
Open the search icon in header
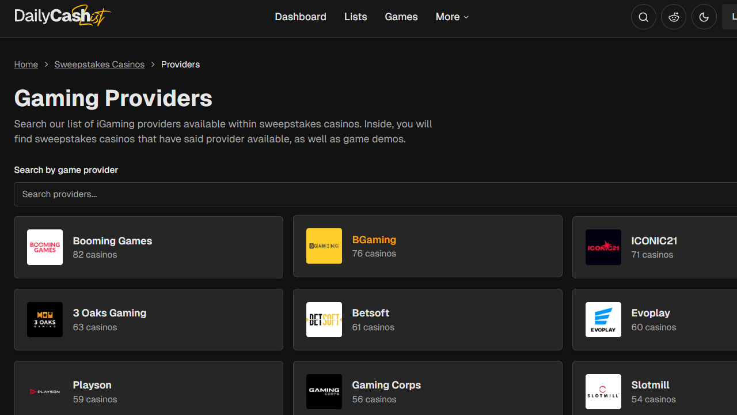point(644,17)
